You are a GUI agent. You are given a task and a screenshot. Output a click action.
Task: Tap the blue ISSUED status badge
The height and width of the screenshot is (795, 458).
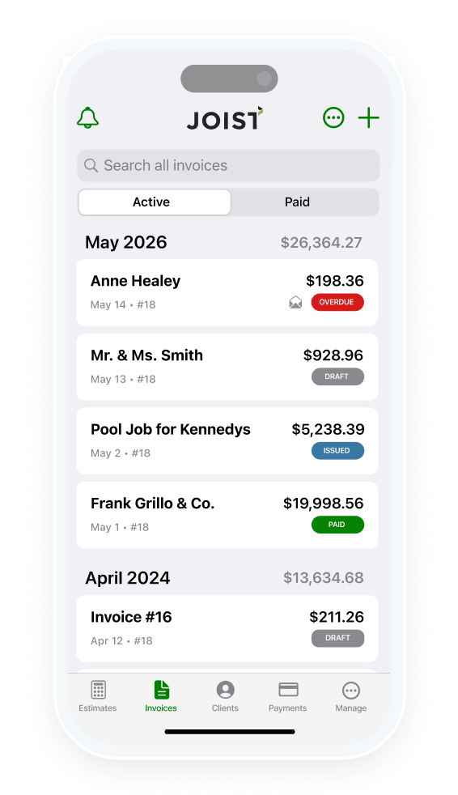click(x=337, y=451)
